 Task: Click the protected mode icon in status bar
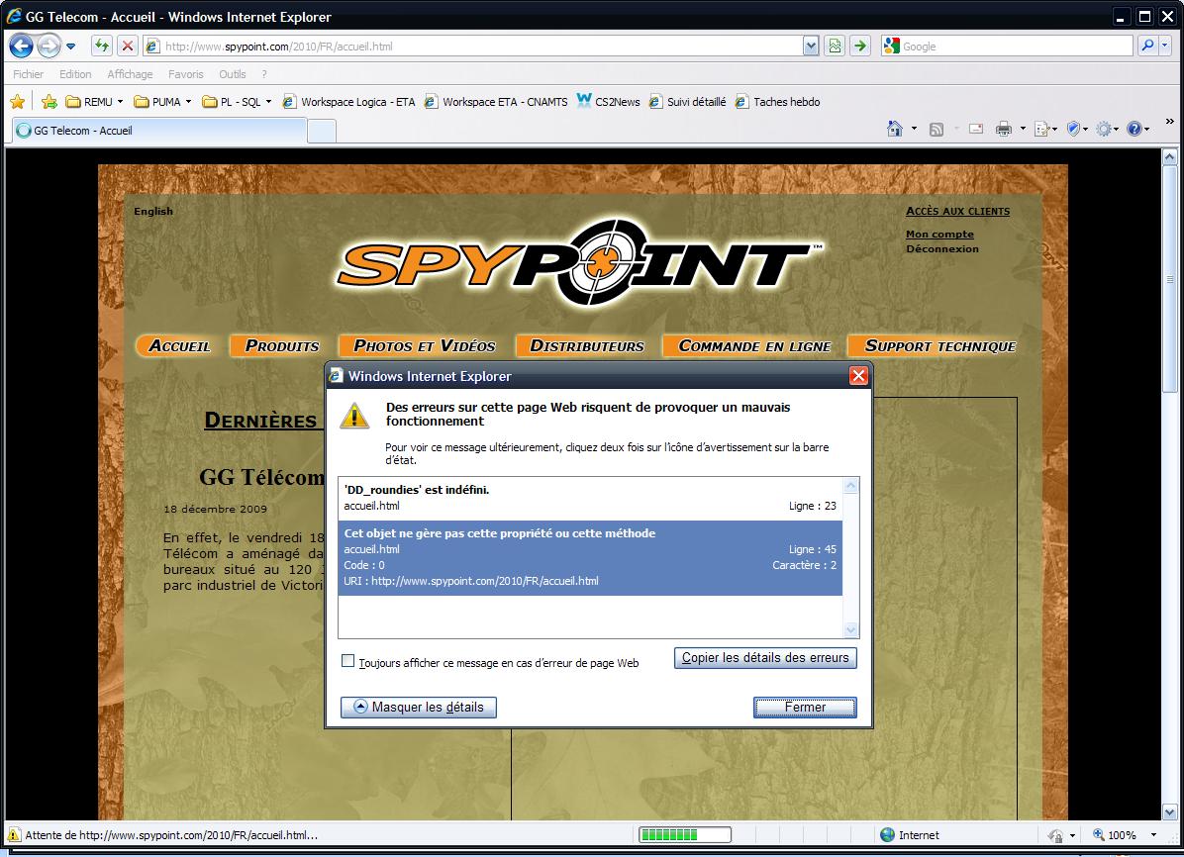pyautogui.click(x=1055, y=835)
